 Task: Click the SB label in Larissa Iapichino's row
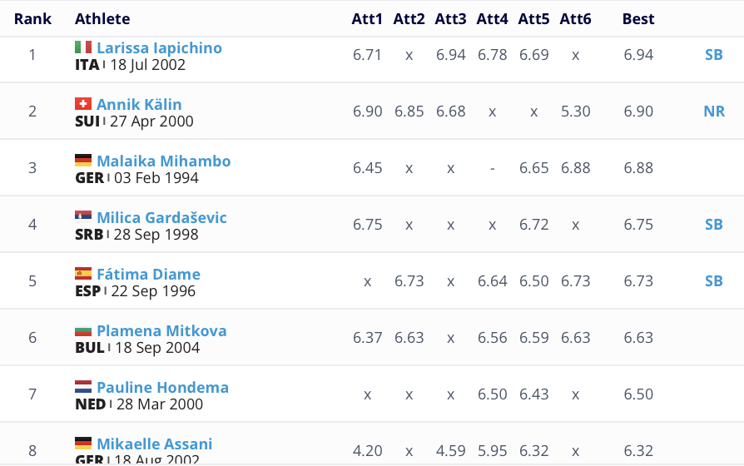714,55
